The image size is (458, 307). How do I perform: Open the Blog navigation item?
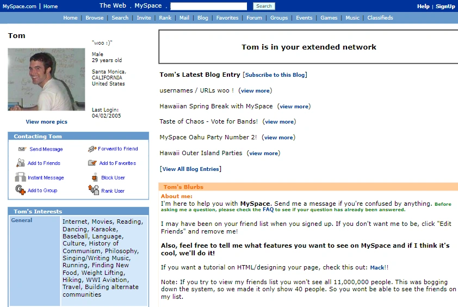point(203,18)
